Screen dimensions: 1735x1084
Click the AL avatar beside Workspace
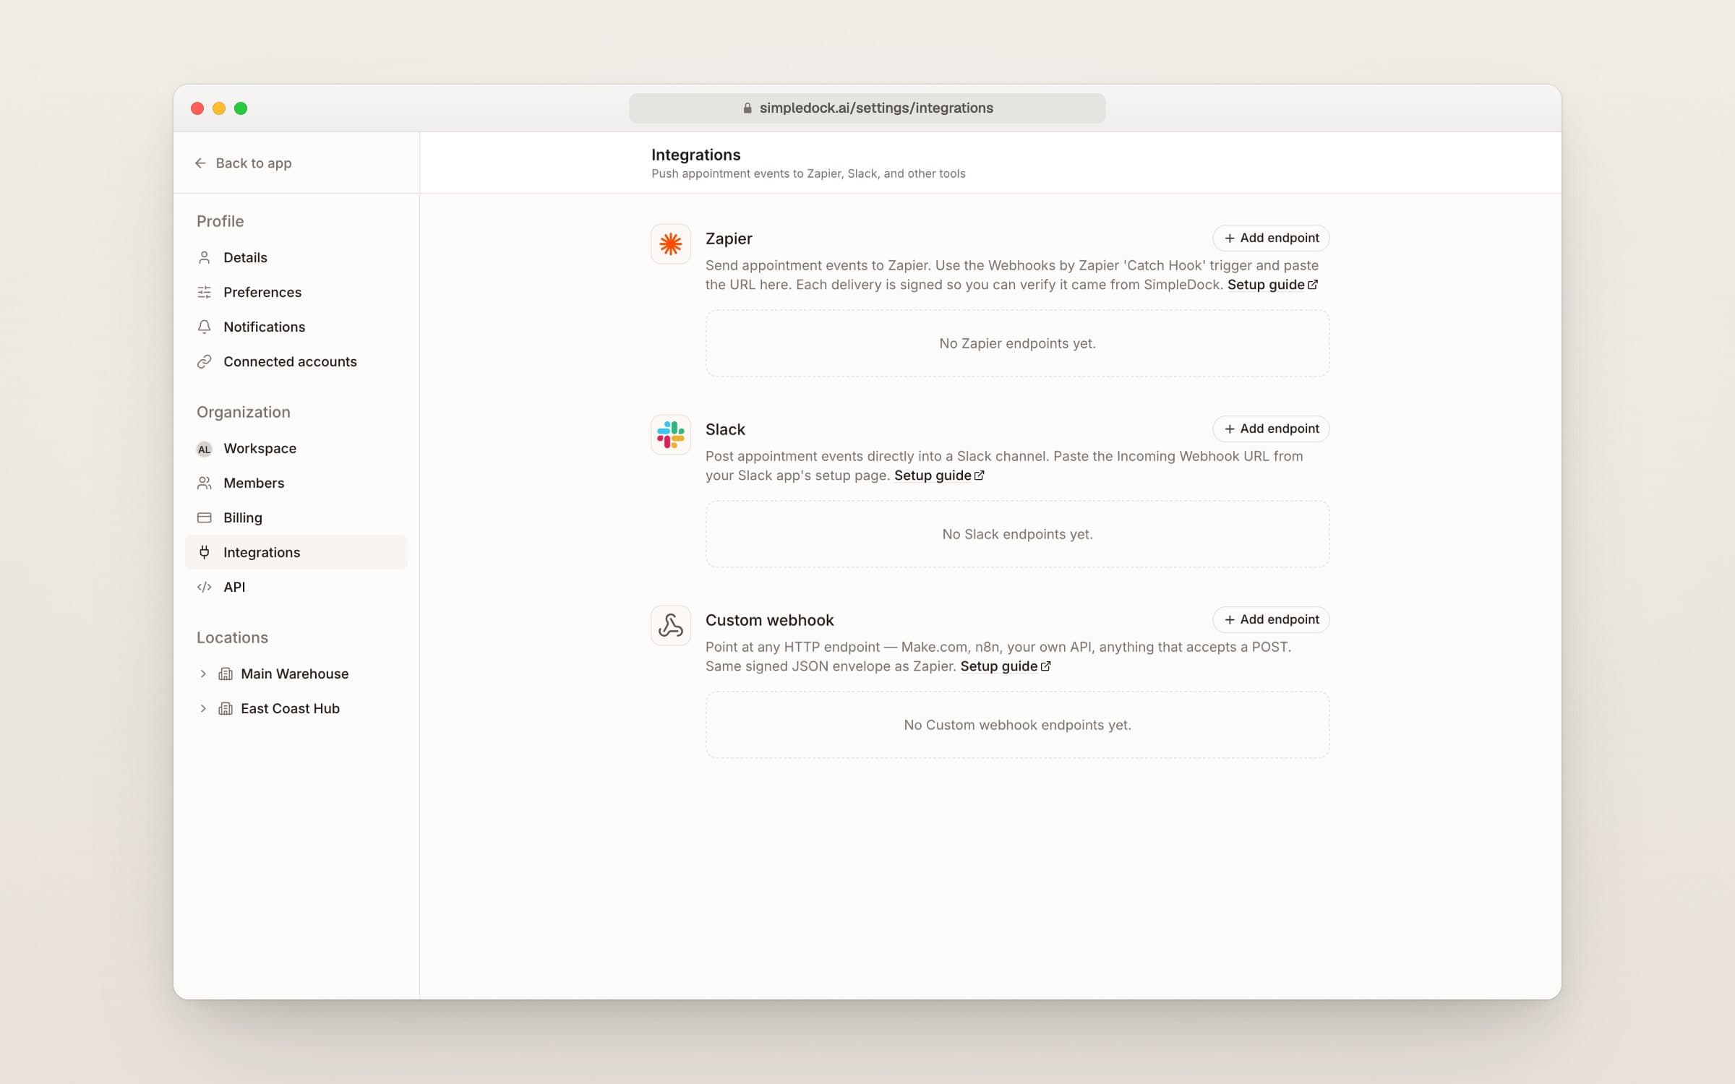click(205, 449)
